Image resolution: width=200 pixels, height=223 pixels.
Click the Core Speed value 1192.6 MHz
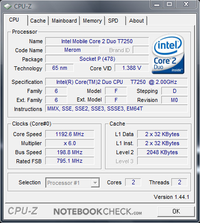pos(70,134)
